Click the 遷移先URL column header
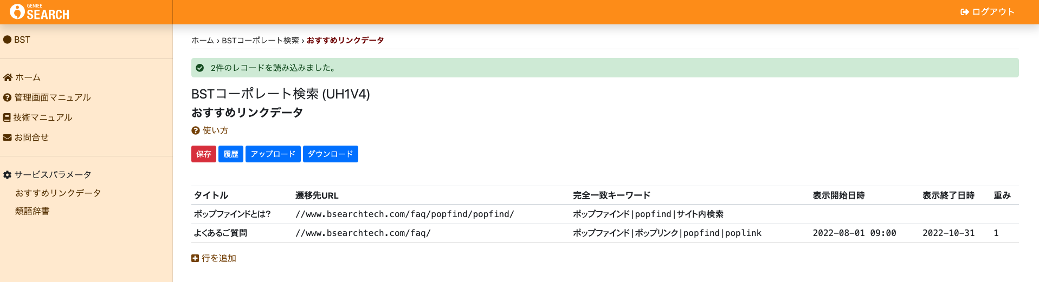1039x282 pixels. [x=317, y=195]
